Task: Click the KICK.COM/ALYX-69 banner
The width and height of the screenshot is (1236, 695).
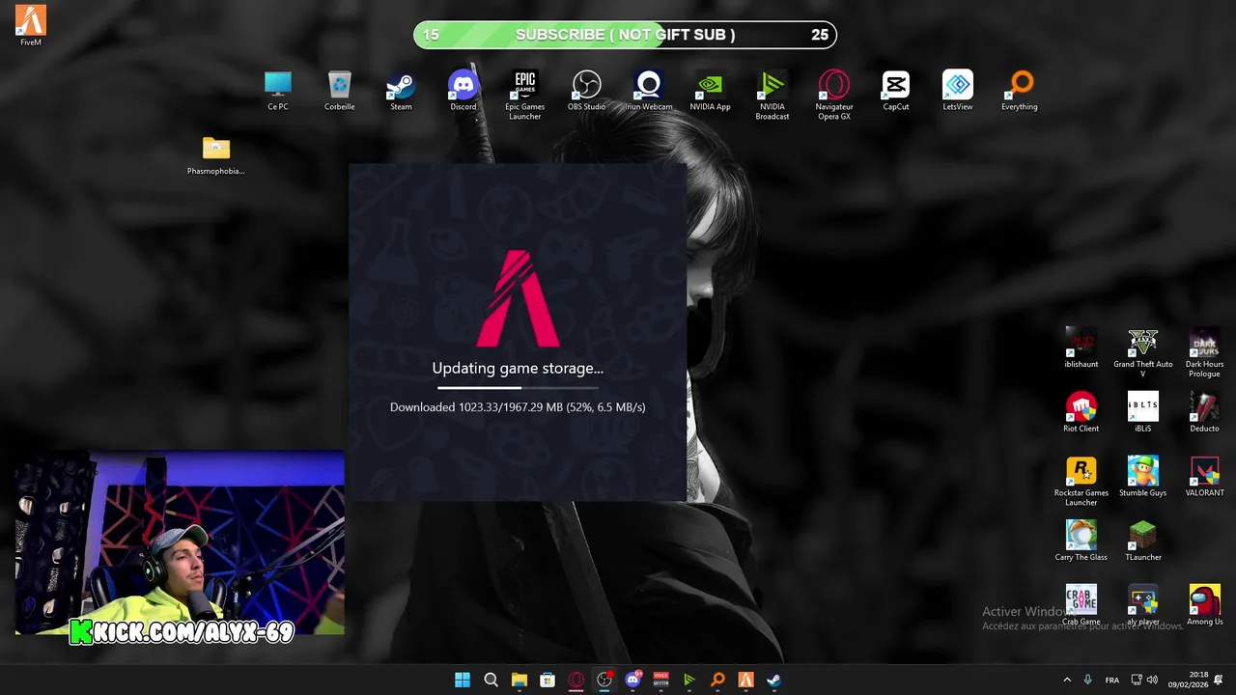Action: point(182,632)
